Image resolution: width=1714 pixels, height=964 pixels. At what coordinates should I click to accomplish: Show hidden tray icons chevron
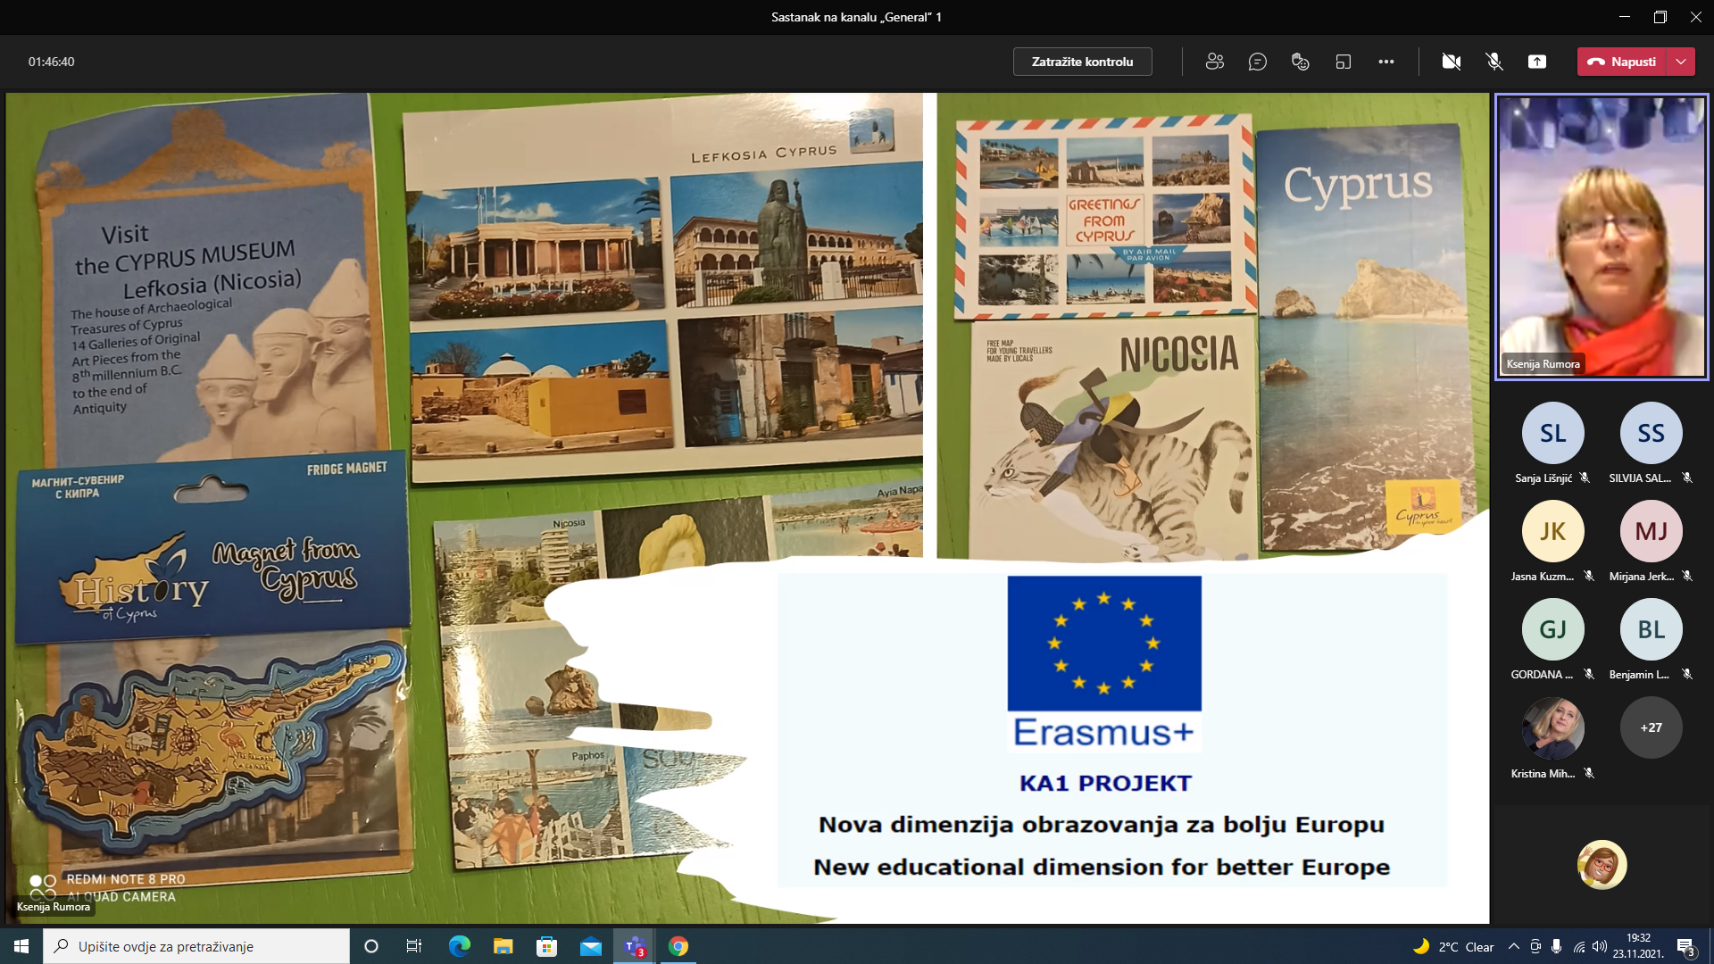[1513, 946]
